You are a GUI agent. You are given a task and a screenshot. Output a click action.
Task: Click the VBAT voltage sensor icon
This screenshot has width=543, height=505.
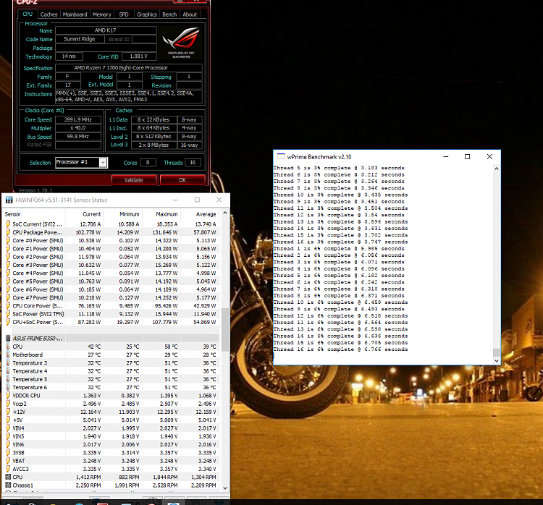click(x=8, y=461)
